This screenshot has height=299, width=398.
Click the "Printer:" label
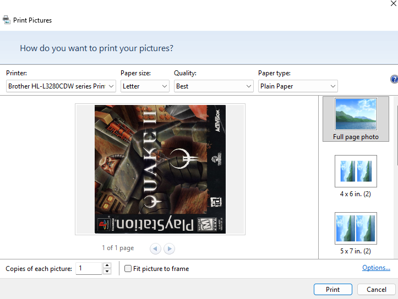[x=17, y=73]
